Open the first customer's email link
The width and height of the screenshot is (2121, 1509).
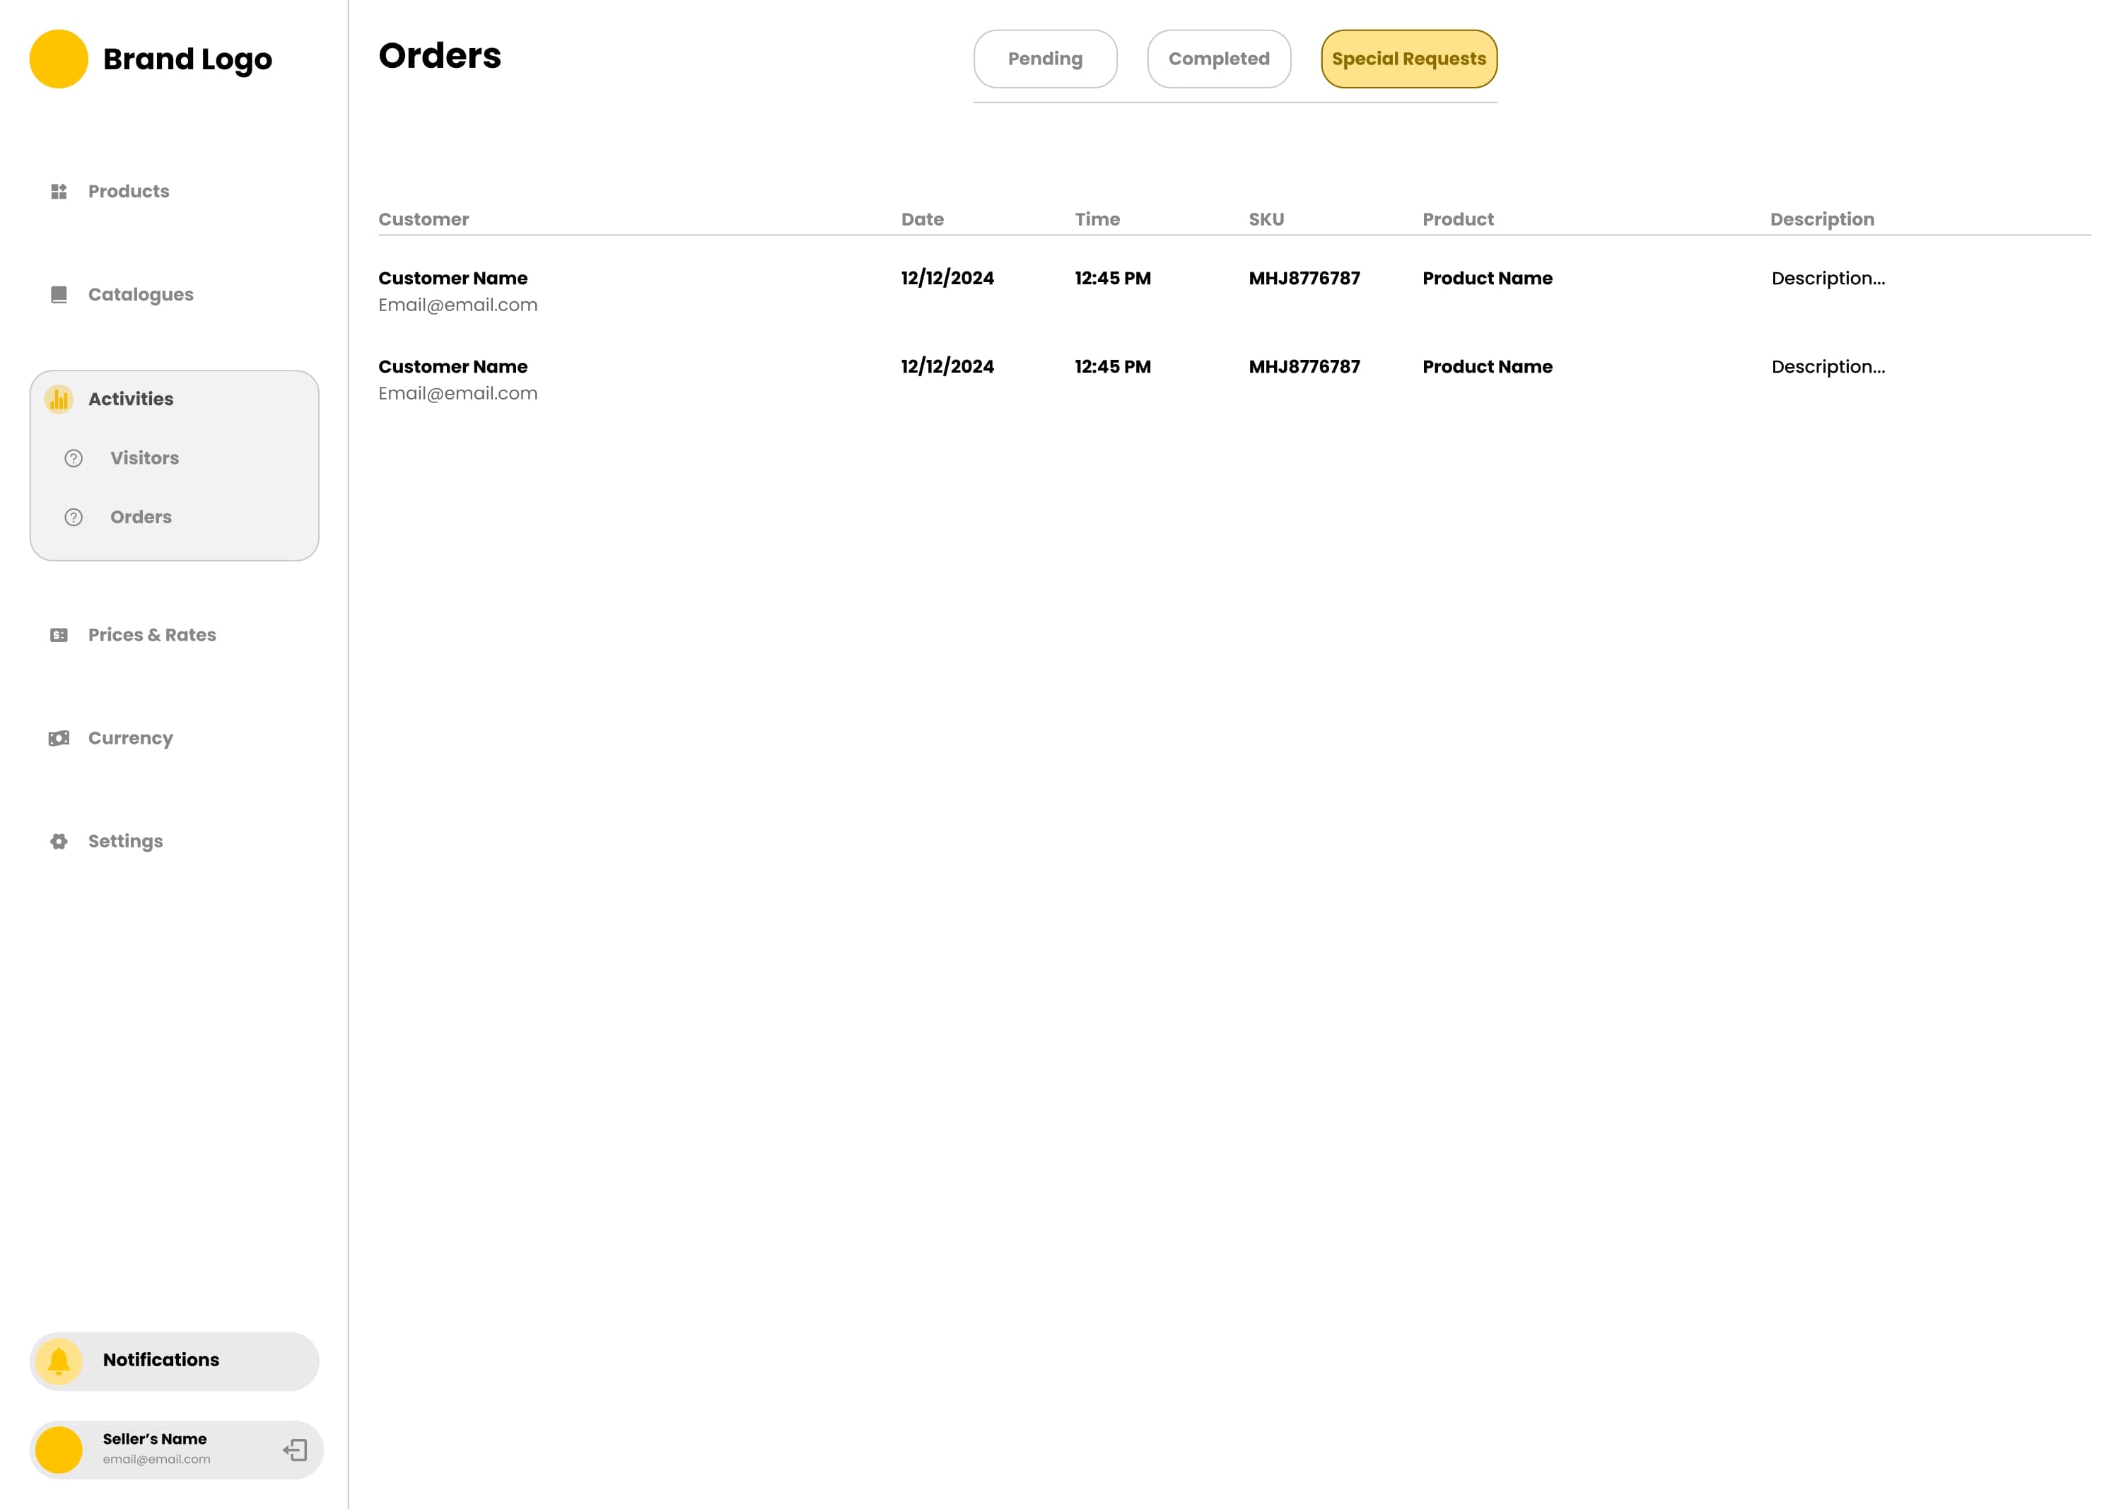tap(458, 305)
